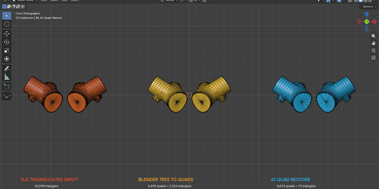379x189 pixels.
Task: Click the Zoom view magnifier icon
Action: point(373,36)
